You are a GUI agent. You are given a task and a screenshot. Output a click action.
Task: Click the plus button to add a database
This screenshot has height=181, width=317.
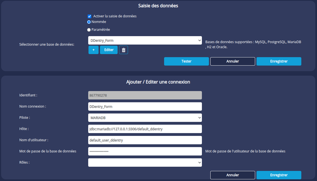point(94,50)
